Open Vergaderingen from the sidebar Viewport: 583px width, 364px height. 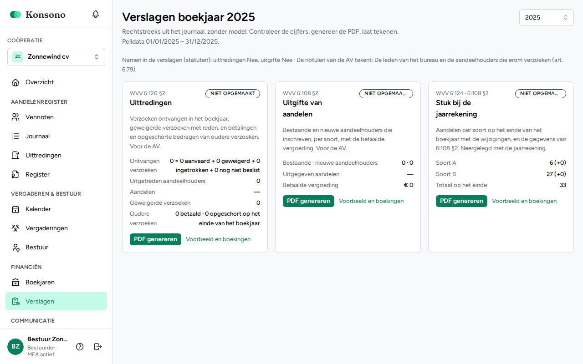56,228
